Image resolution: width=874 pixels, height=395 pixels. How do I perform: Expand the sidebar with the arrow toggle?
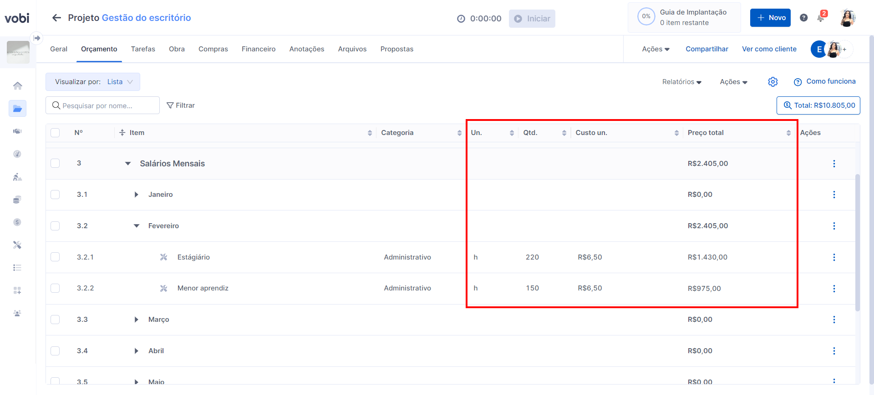coord(37,38)
